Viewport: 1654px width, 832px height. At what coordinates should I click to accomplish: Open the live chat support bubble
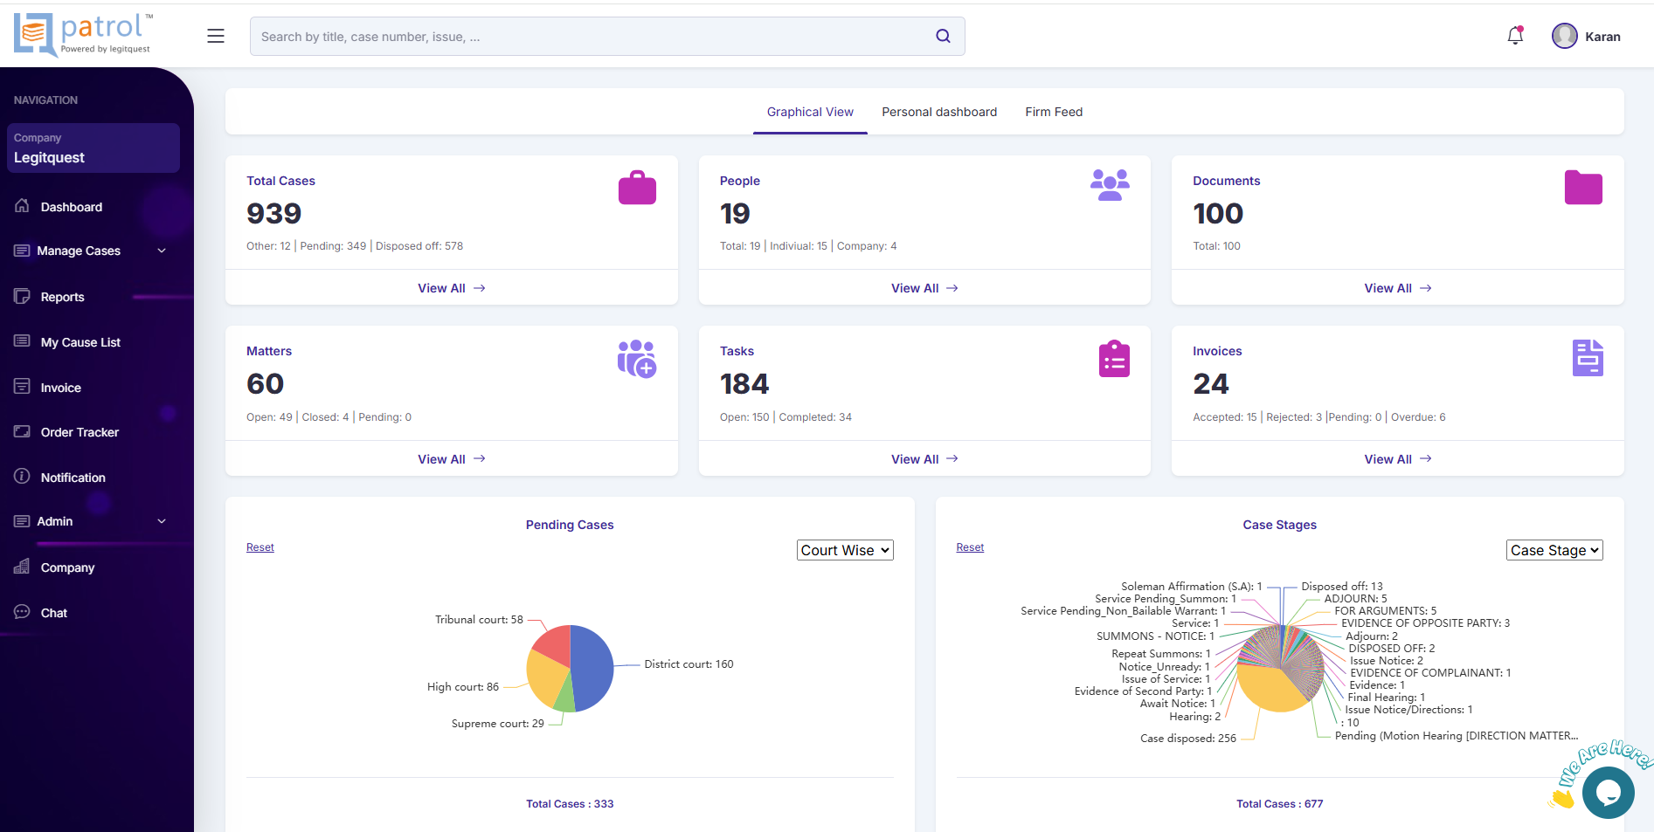pos(1608,792)
